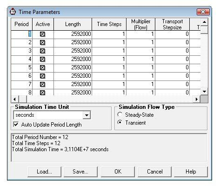Open the Simulation Time Unit dropdown

coord(87,115)
